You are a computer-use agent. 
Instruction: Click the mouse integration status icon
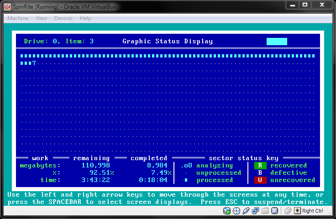tap(288, 211)
